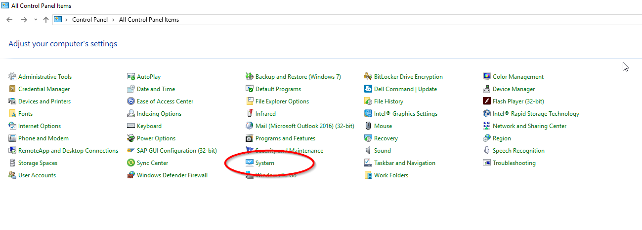Open the Windows Defender Firewall icon
This screenshot has width=642, height=230.
click(131, 175)
